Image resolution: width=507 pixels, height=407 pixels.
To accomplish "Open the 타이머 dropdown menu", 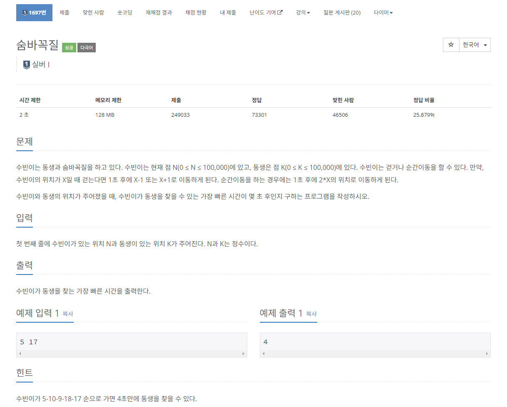I will point(383,12).
